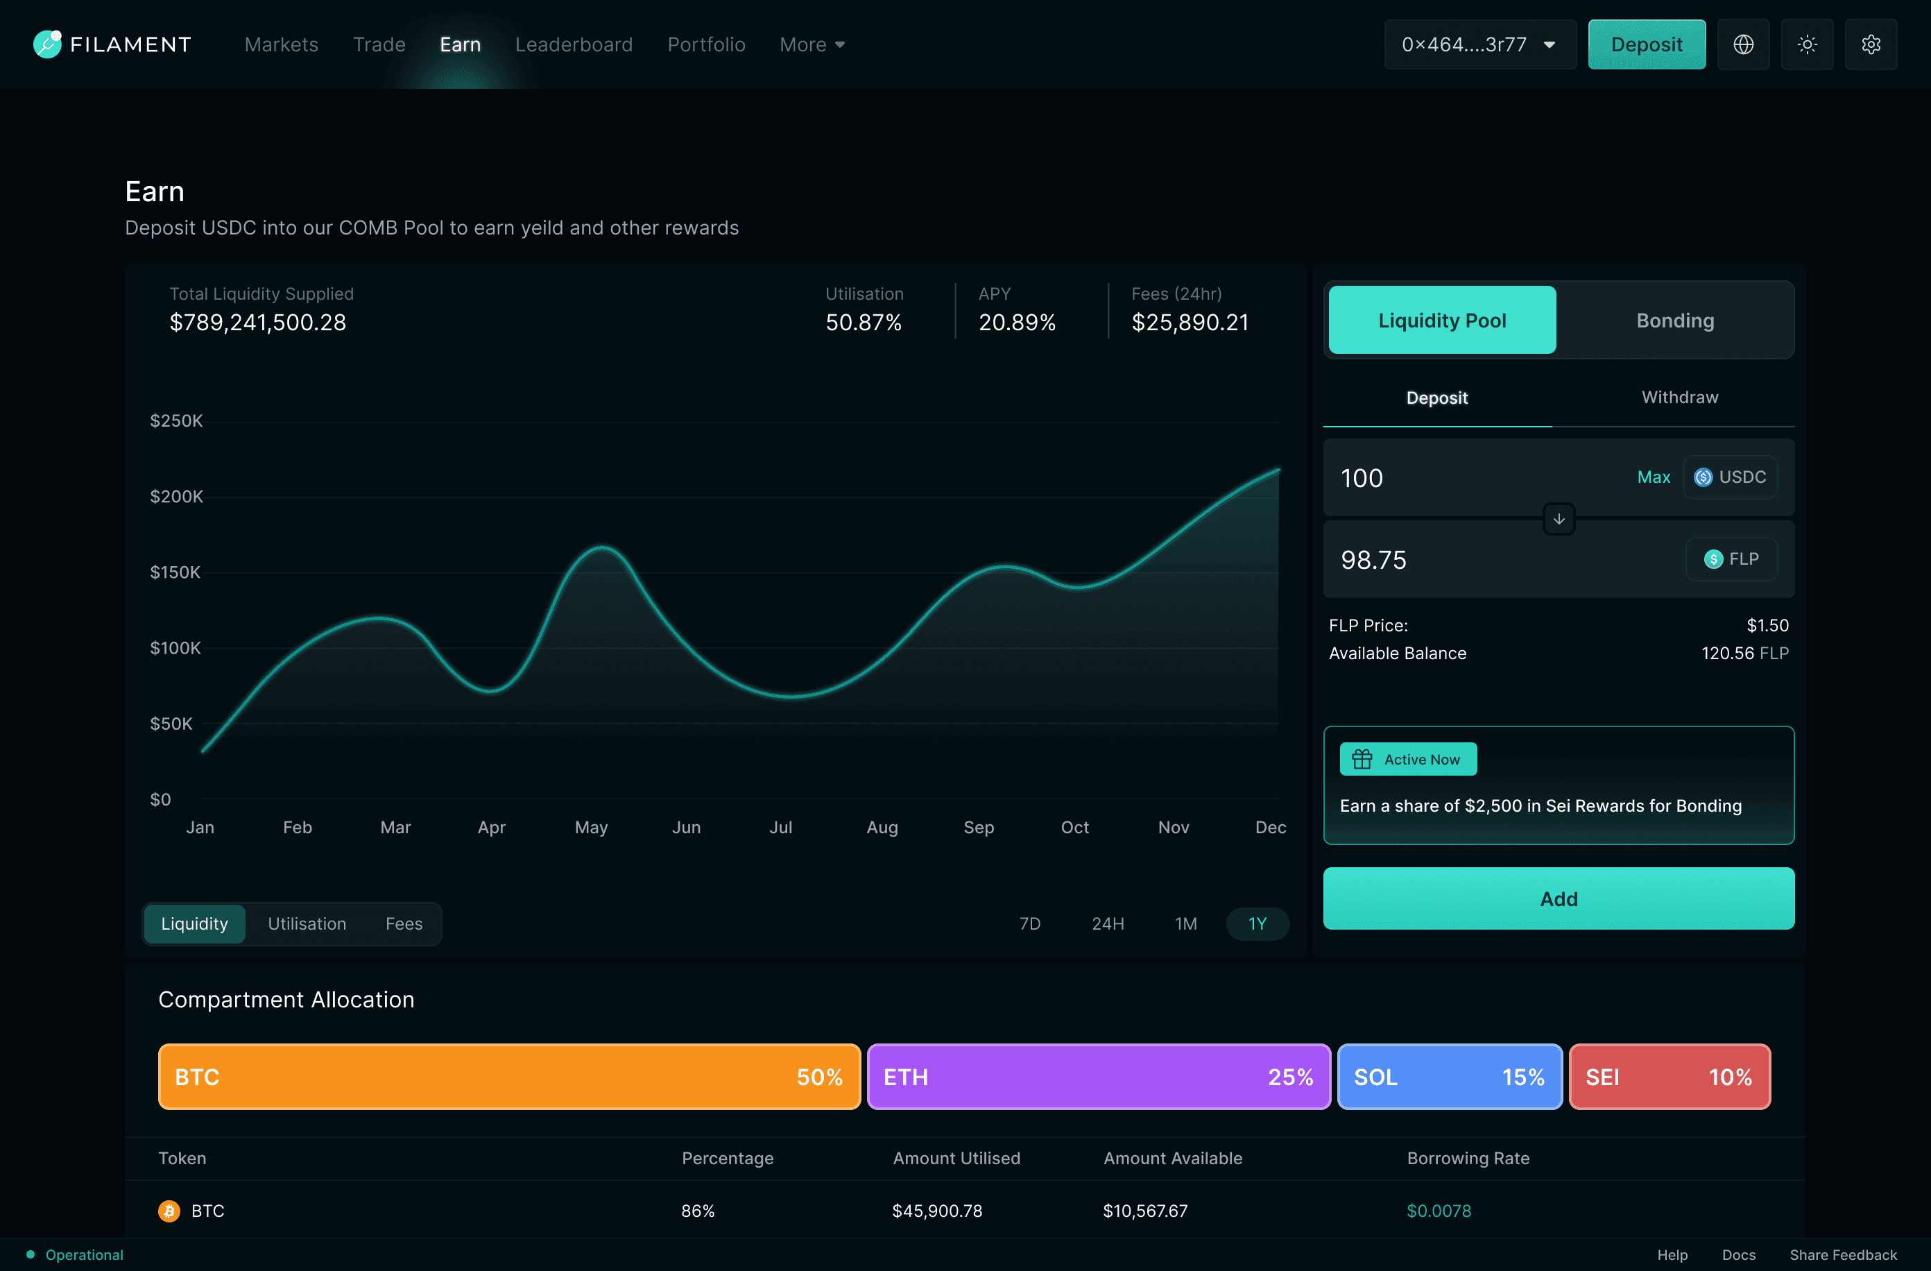
Task: Click the Filament logo icon
Action: [x=47, y=44]
